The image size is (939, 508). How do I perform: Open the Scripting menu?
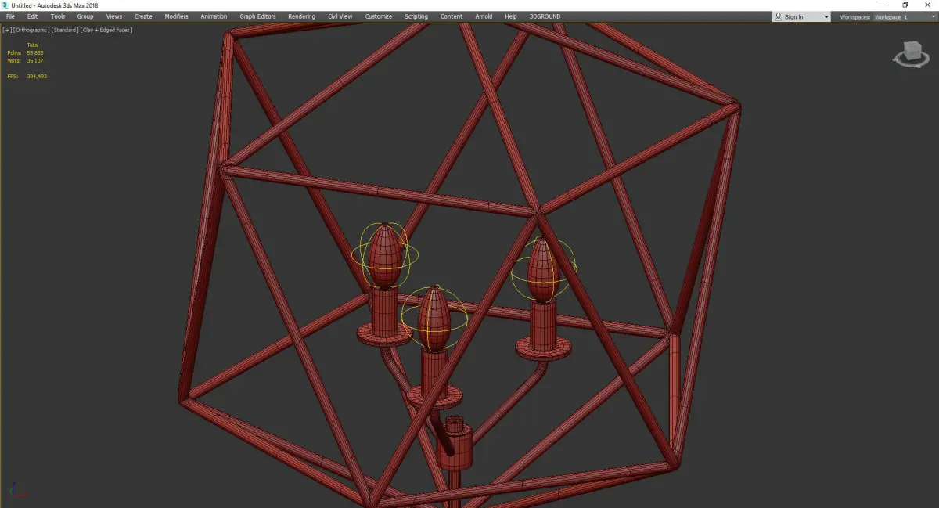click(x=416, y=16)
